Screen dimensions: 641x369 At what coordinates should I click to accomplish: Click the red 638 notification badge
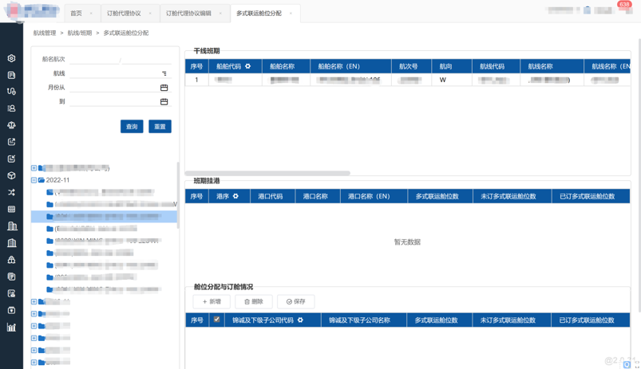624,4
